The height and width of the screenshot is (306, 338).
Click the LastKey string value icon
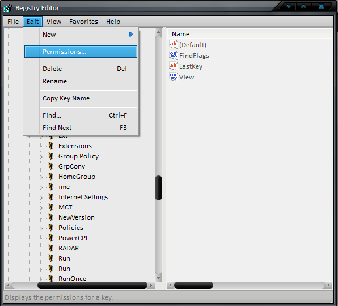coord(174,66)
